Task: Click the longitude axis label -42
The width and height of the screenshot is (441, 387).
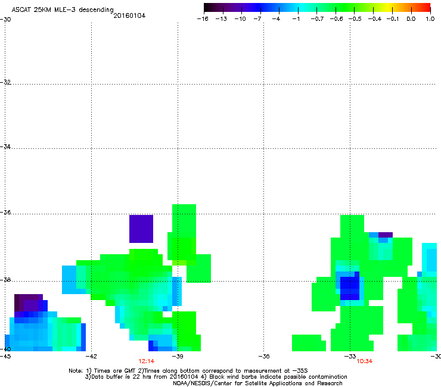Action: tap(91, 356)
